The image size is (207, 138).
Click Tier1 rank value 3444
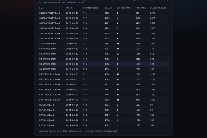click(138, 13)
